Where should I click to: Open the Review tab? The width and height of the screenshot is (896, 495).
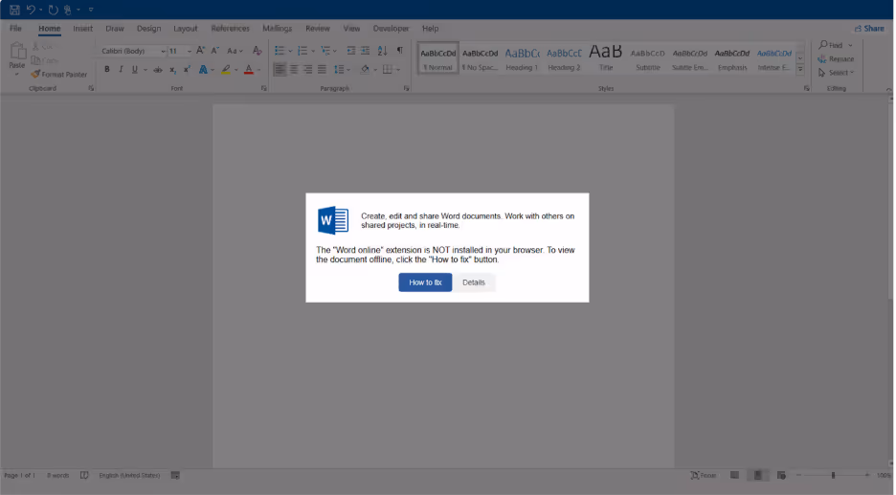pos(318,28)
